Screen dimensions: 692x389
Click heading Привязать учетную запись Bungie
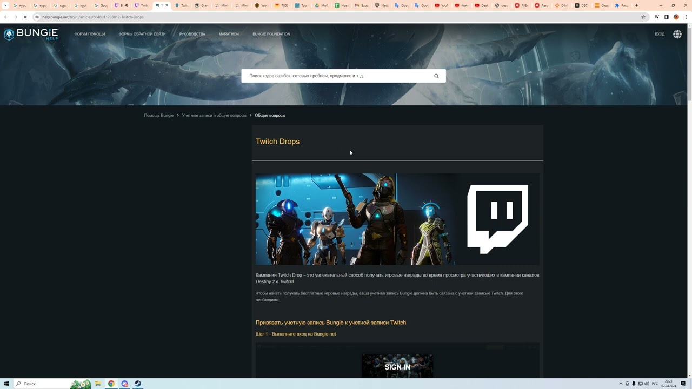(x=331, y=323)
